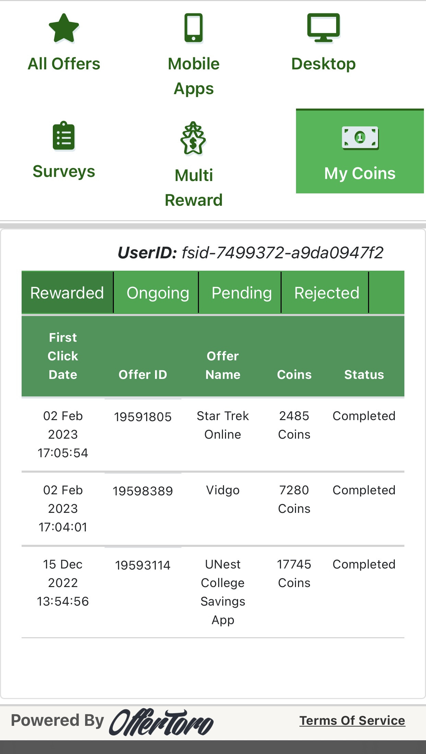Click the My Coins banknote icon
This screenshot has height=754, width=426.
click(360, 138)
